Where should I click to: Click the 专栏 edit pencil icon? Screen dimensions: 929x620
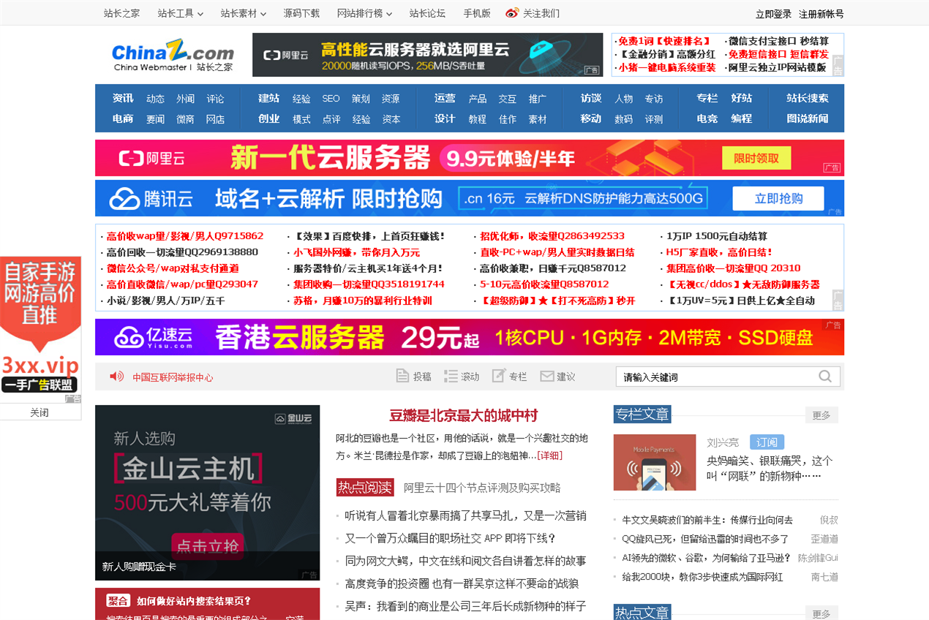499,376
